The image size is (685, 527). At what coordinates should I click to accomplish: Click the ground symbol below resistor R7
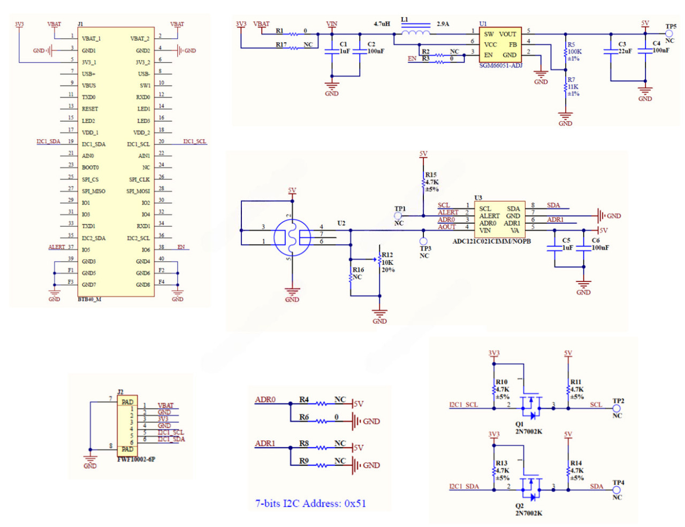click(x=565, y=116)
